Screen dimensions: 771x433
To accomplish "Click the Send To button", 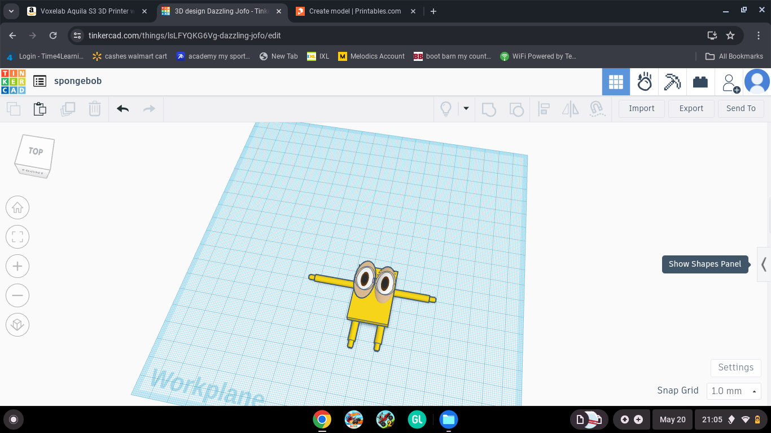I will point(741,108).
